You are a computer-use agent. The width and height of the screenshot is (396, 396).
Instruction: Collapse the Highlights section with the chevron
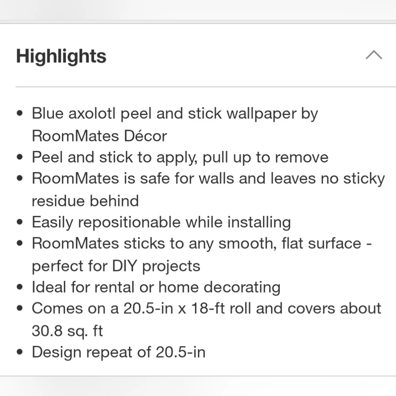(374, 55)
